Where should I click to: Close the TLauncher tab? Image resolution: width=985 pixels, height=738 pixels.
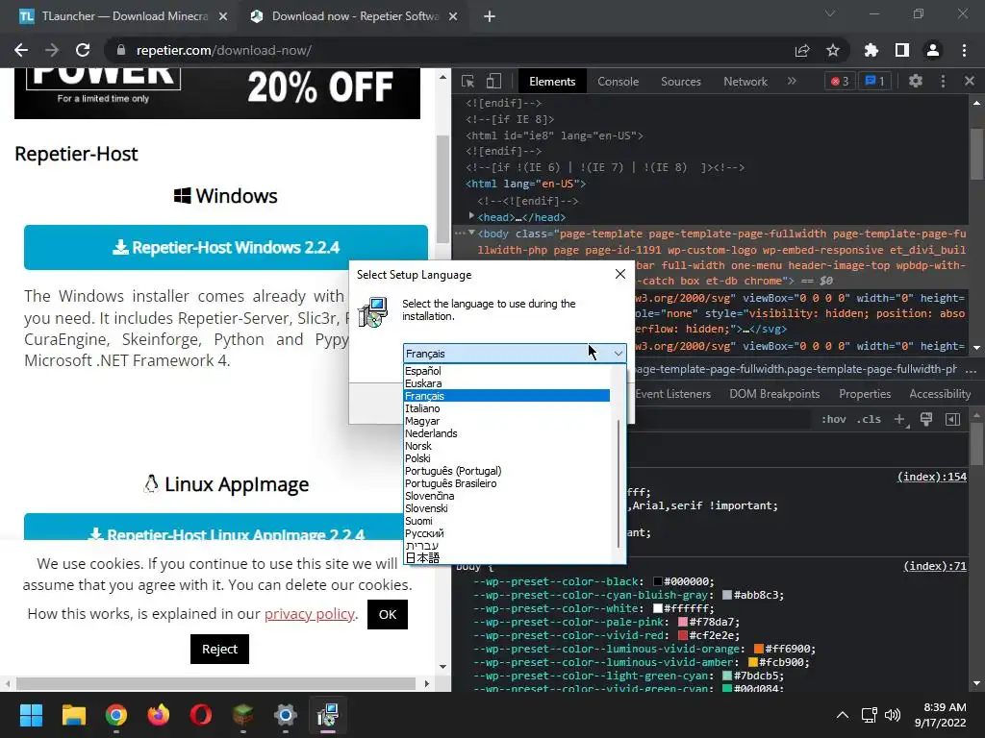[223, 16]
